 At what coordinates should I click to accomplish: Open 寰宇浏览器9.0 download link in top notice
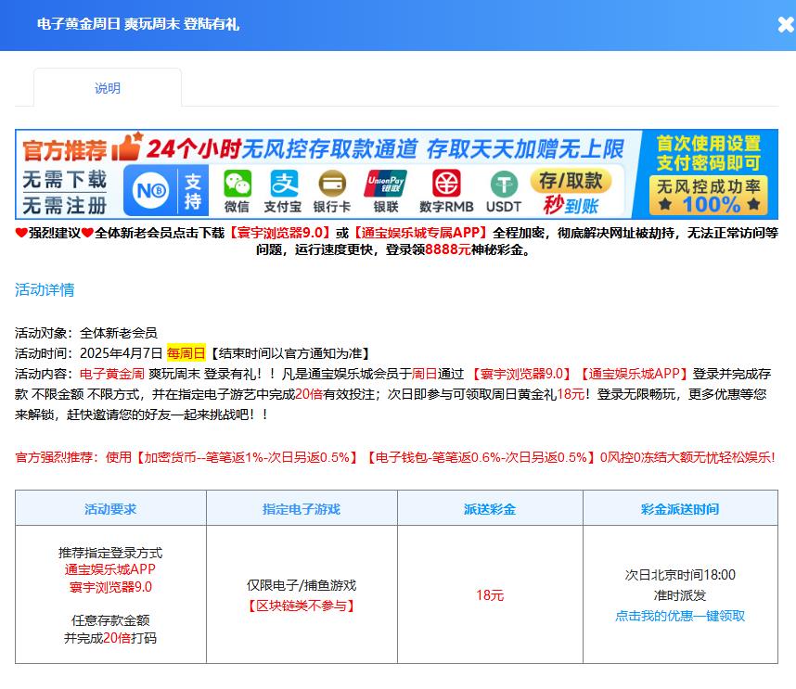pyautogui.click(x=280, y=233)
